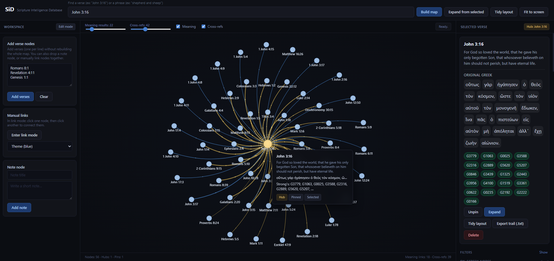This screenshot has width=554, height=261.
Task: Clear the verse list textarea
Action: pos(44,97)
